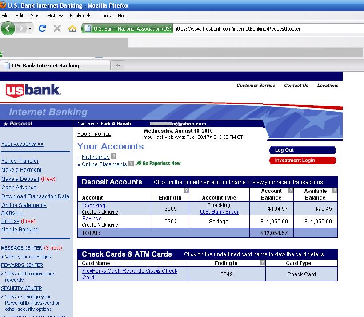Reload the page with the refresh icon

[42, 28]
